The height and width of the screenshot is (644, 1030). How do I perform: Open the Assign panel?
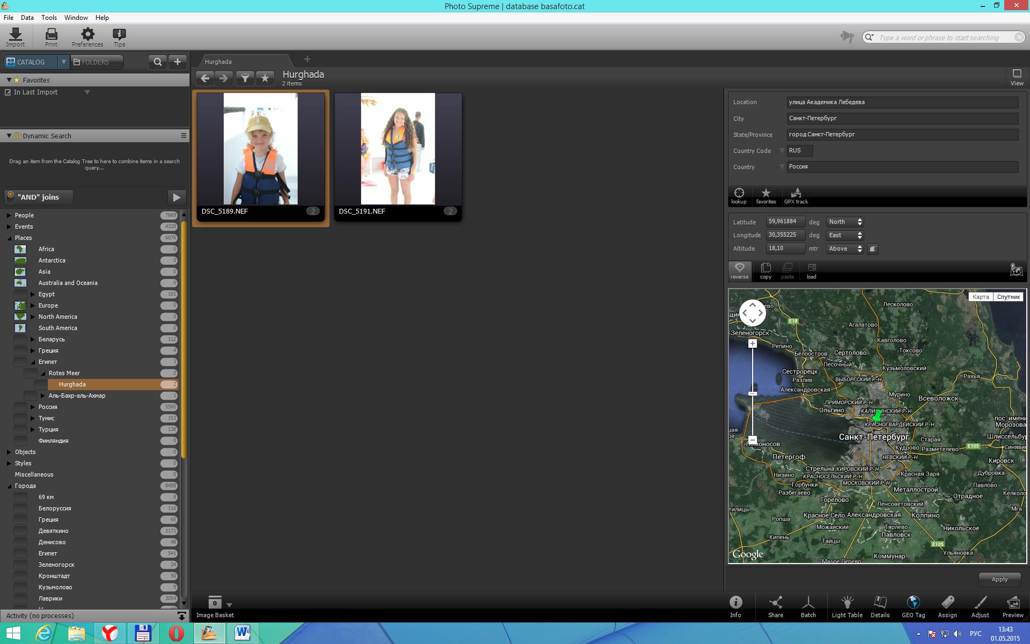tap(947, 607)
